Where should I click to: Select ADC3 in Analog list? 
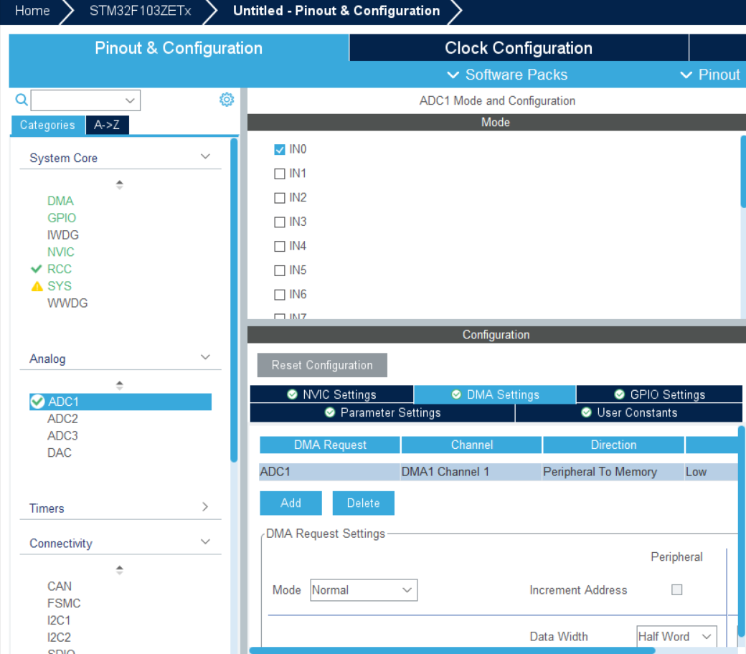(x=63, y=436)
